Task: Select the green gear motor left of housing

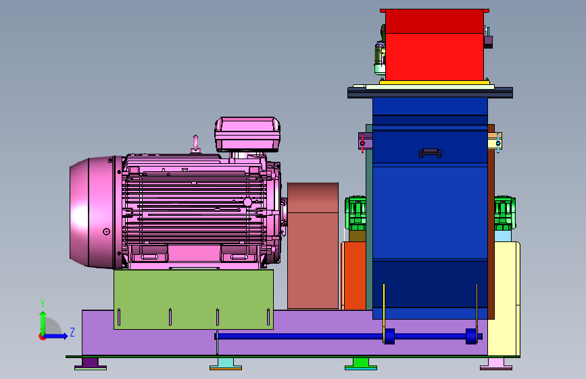Action: (356, 213)
